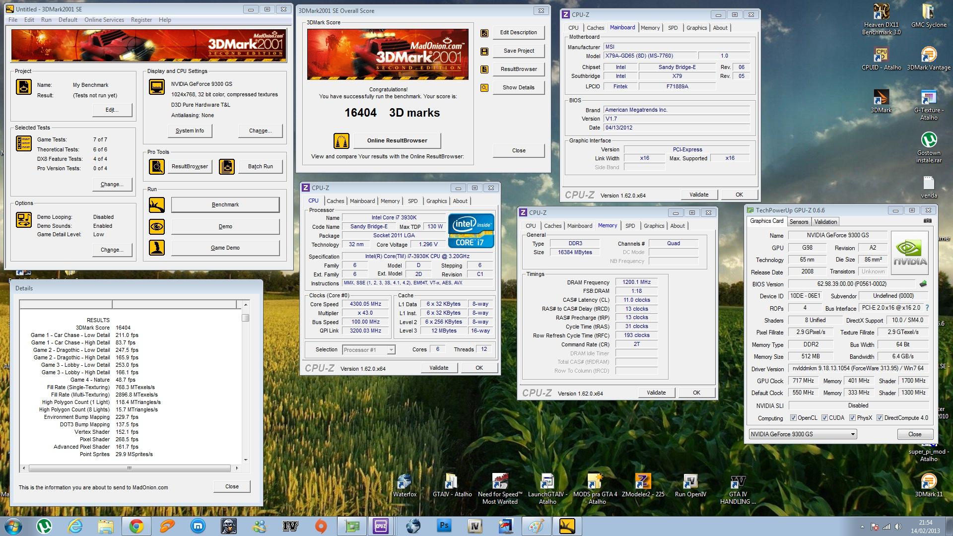Click the Demo eye icon in Run section
Image resolution: width=953 pixels, height=536 pixels.
(157, 226)
